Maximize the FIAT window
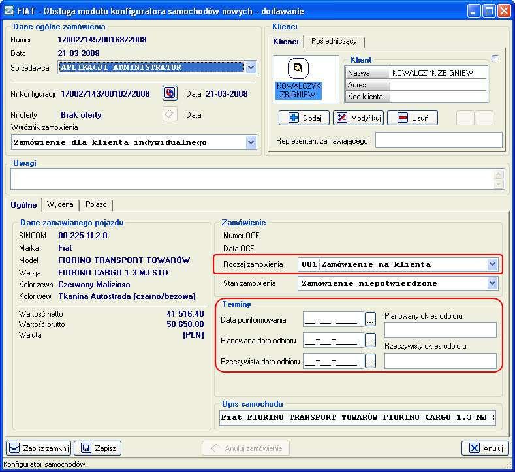515x472 pixels. click(x=489, y=11)
